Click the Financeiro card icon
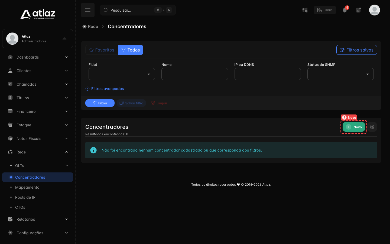The image size is (390, 244). pos(10,111)
